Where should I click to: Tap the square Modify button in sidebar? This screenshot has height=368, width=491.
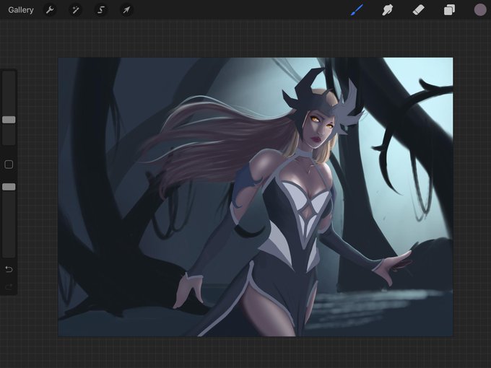click(9, 165)
